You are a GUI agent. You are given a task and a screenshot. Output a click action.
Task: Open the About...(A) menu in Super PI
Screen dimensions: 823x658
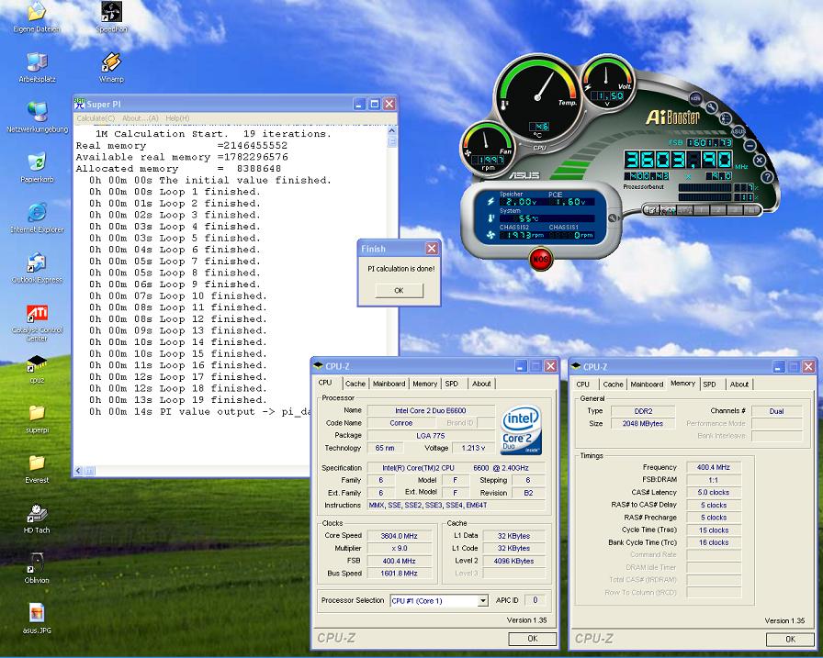click(141, 118)
